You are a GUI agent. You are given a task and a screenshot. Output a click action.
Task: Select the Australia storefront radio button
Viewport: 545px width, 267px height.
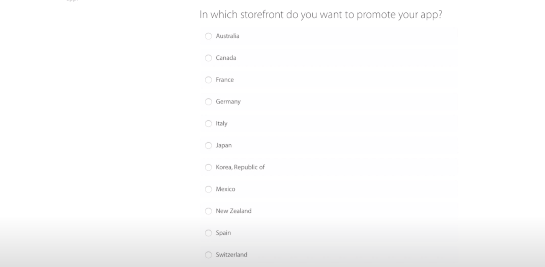pos(209,36)
